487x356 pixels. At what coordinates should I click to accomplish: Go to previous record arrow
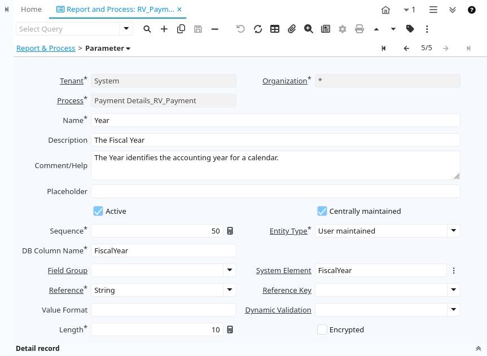click(x=406, y=49)
